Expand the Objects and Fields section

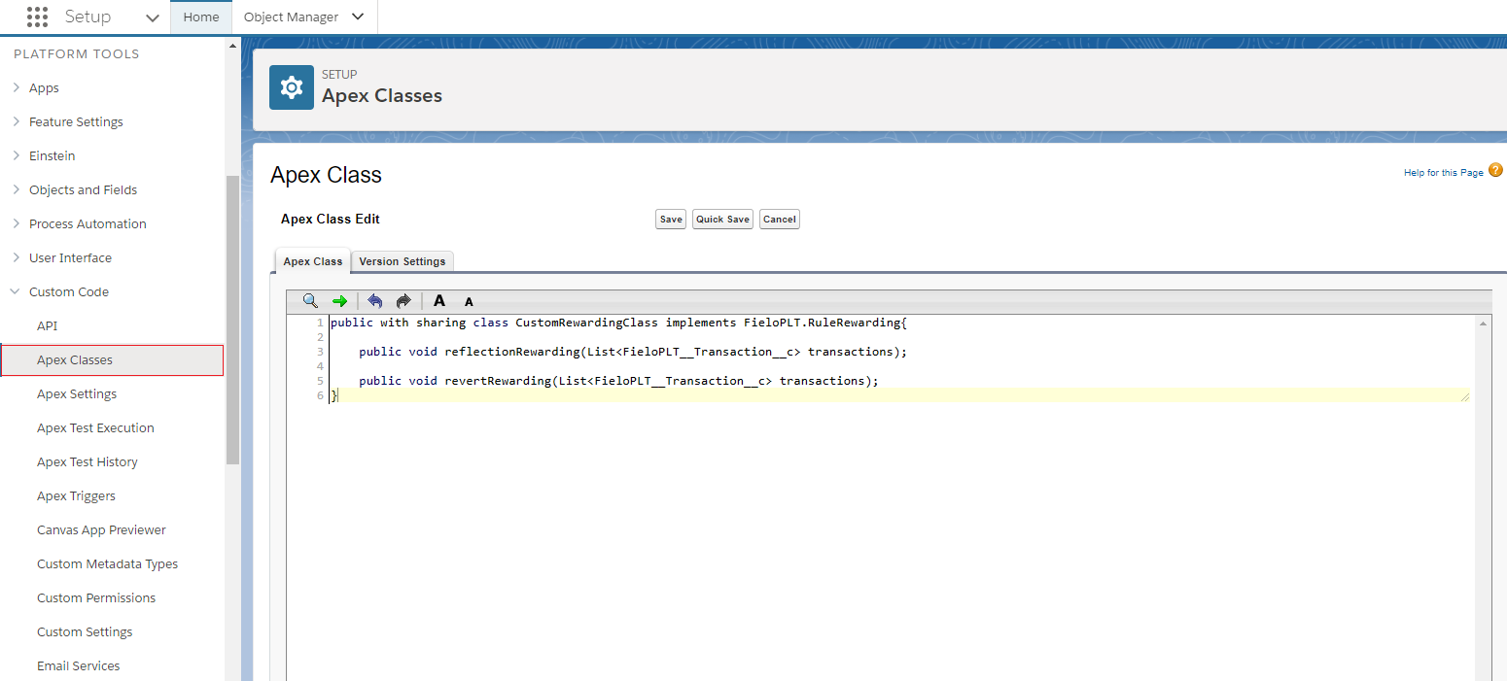tap(17, 189)
